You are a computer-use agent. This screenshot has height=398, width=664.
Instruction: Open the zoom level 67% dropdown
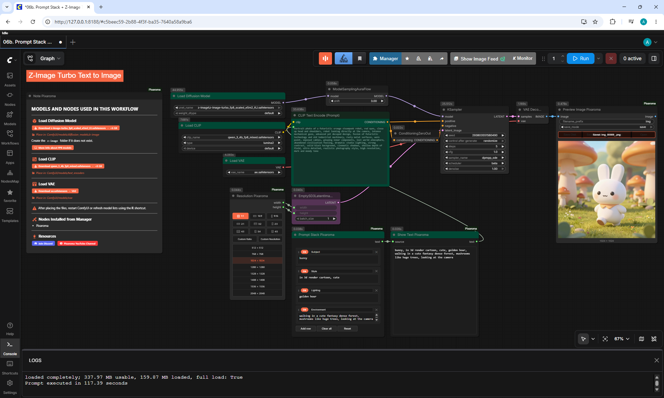click(622, 339)
